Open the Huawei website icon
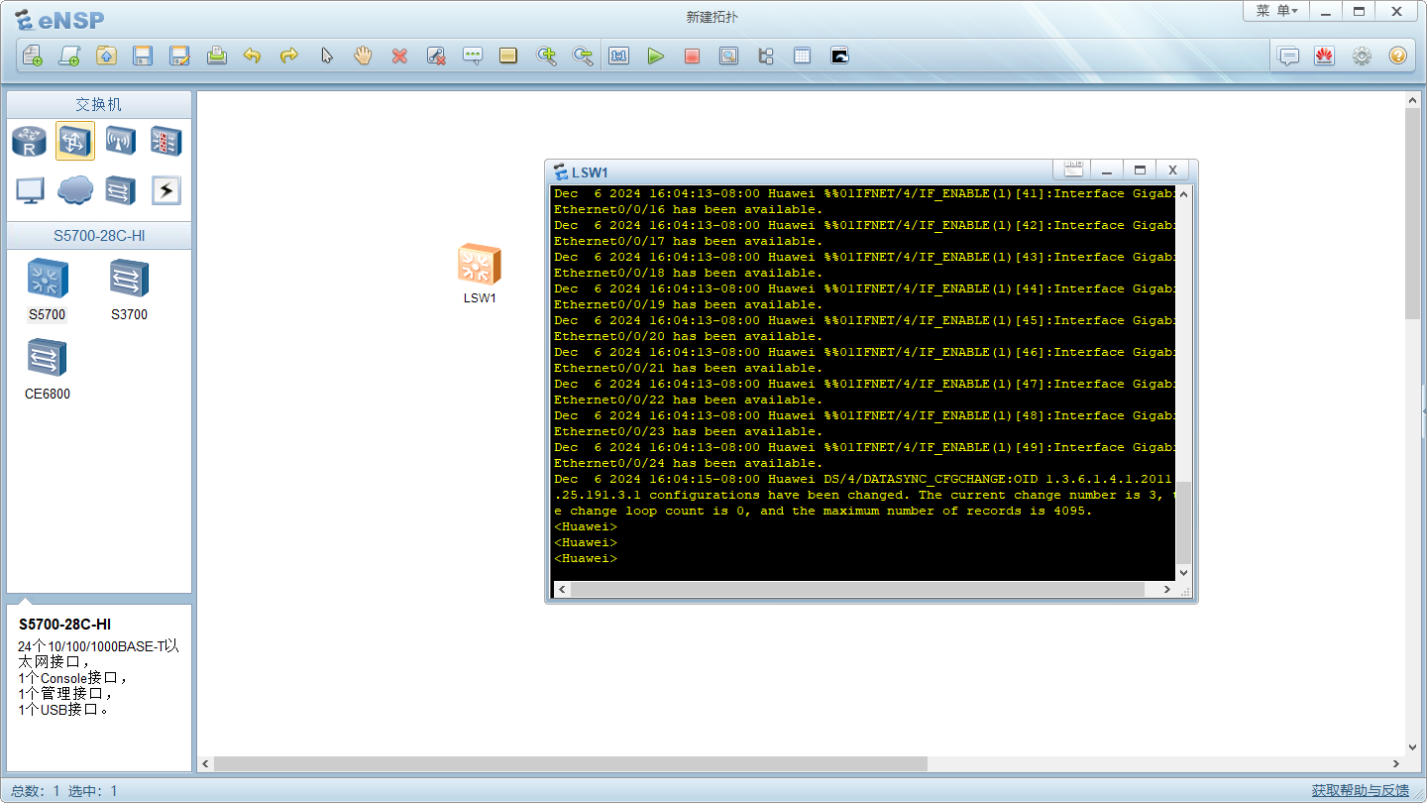This screenshot has height=803, width=1427. (x=1324, y=57)
